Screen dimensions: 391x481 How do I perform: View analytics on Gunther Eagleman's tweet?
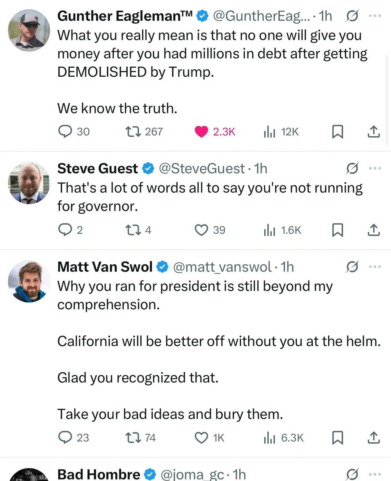click(x=269, y=132)
